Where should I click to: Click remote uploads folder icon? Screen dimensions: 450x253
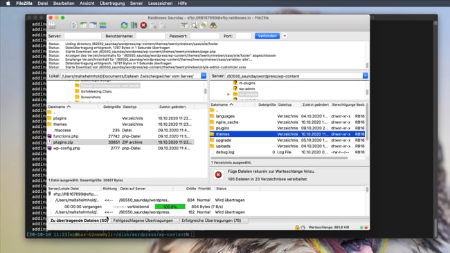(212, 146)
